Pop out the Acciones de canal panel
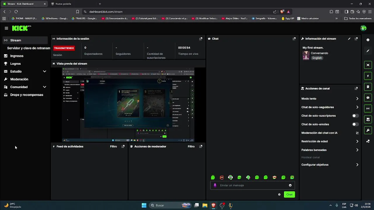 tap(356, 88)
